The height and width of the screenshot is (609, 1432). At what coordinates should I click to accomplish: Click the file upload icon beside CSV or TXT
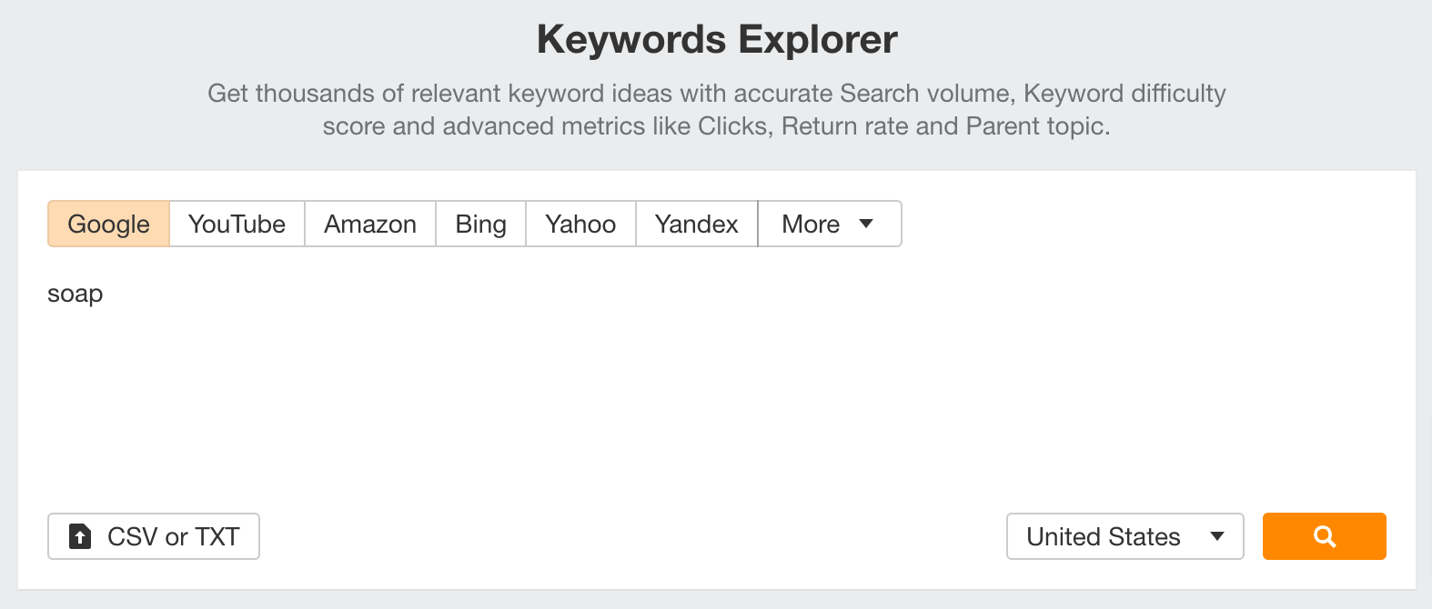81,536
